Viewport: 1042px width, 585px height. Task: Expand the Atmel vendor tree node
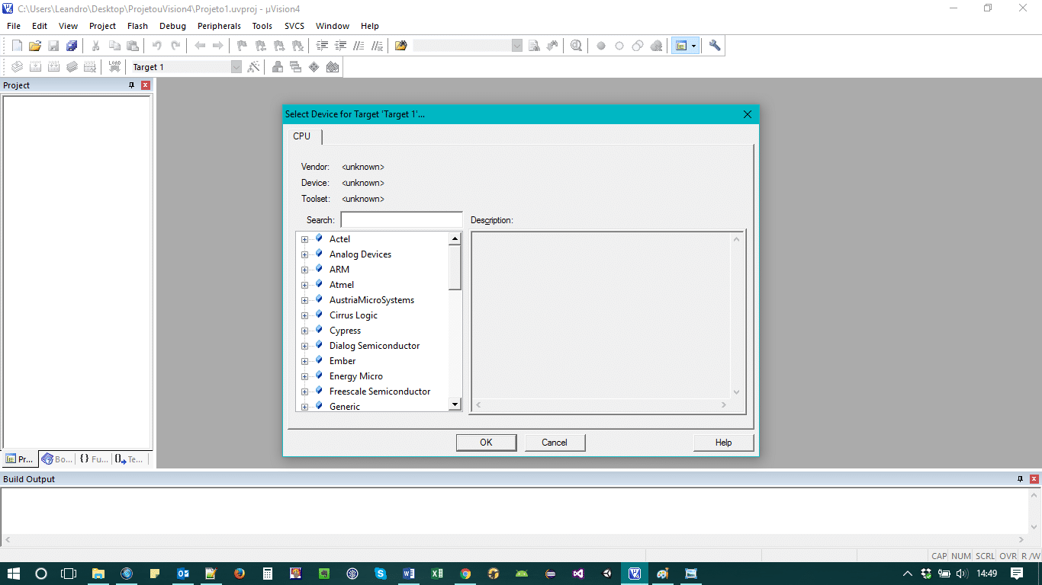coord(304,285)
